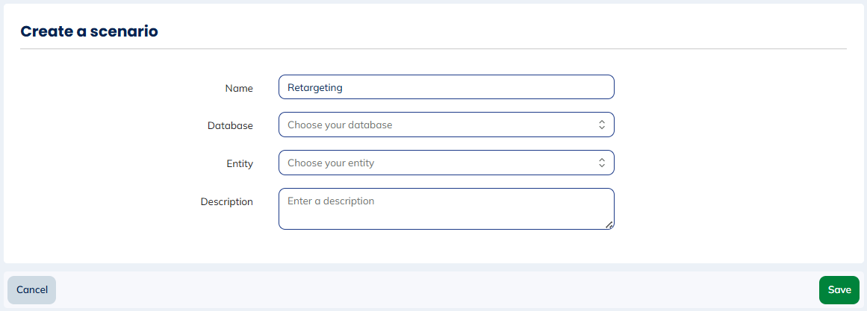867x311 pixels.
Task: Click the "Create a scenario" heading
Action: [89, 31]
